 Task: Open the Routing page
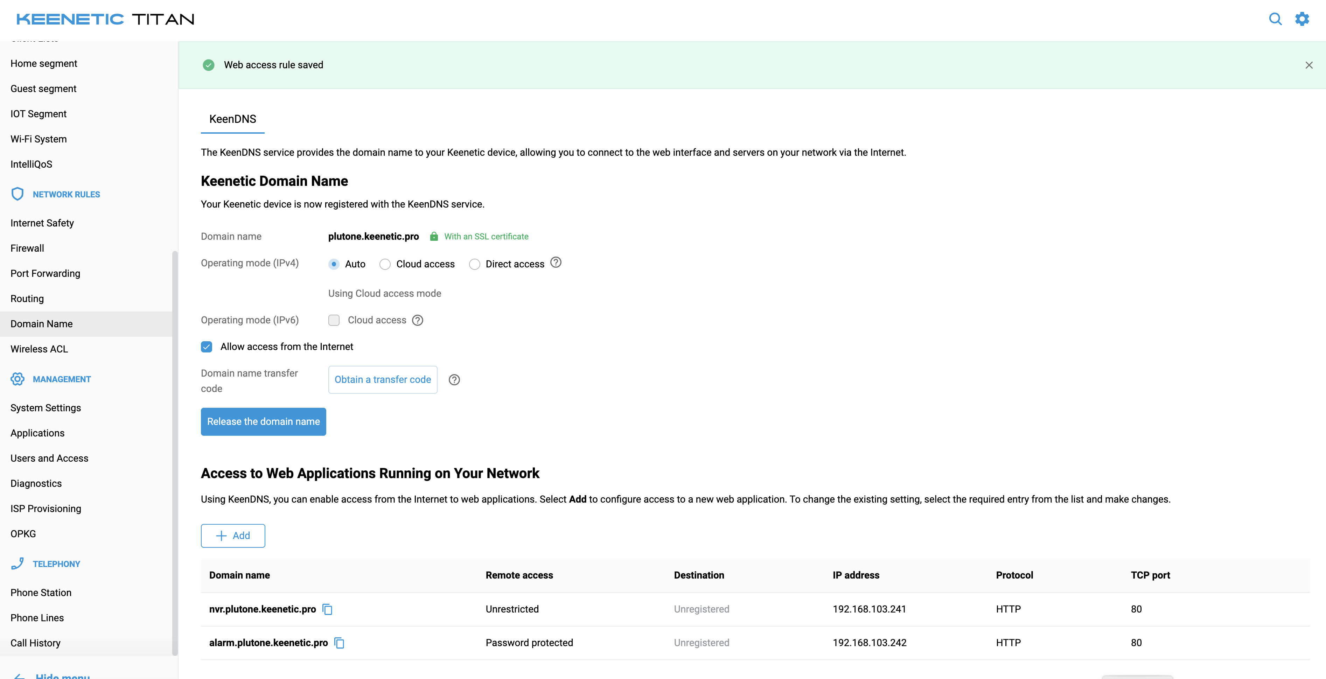[x=27, y=299]
